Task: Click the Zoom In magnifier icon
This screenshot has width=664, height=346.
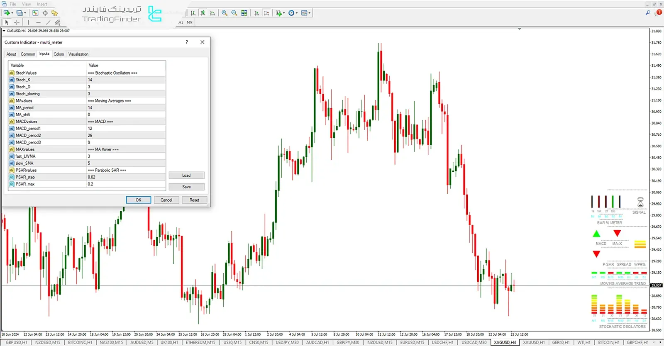Action: 225,13
